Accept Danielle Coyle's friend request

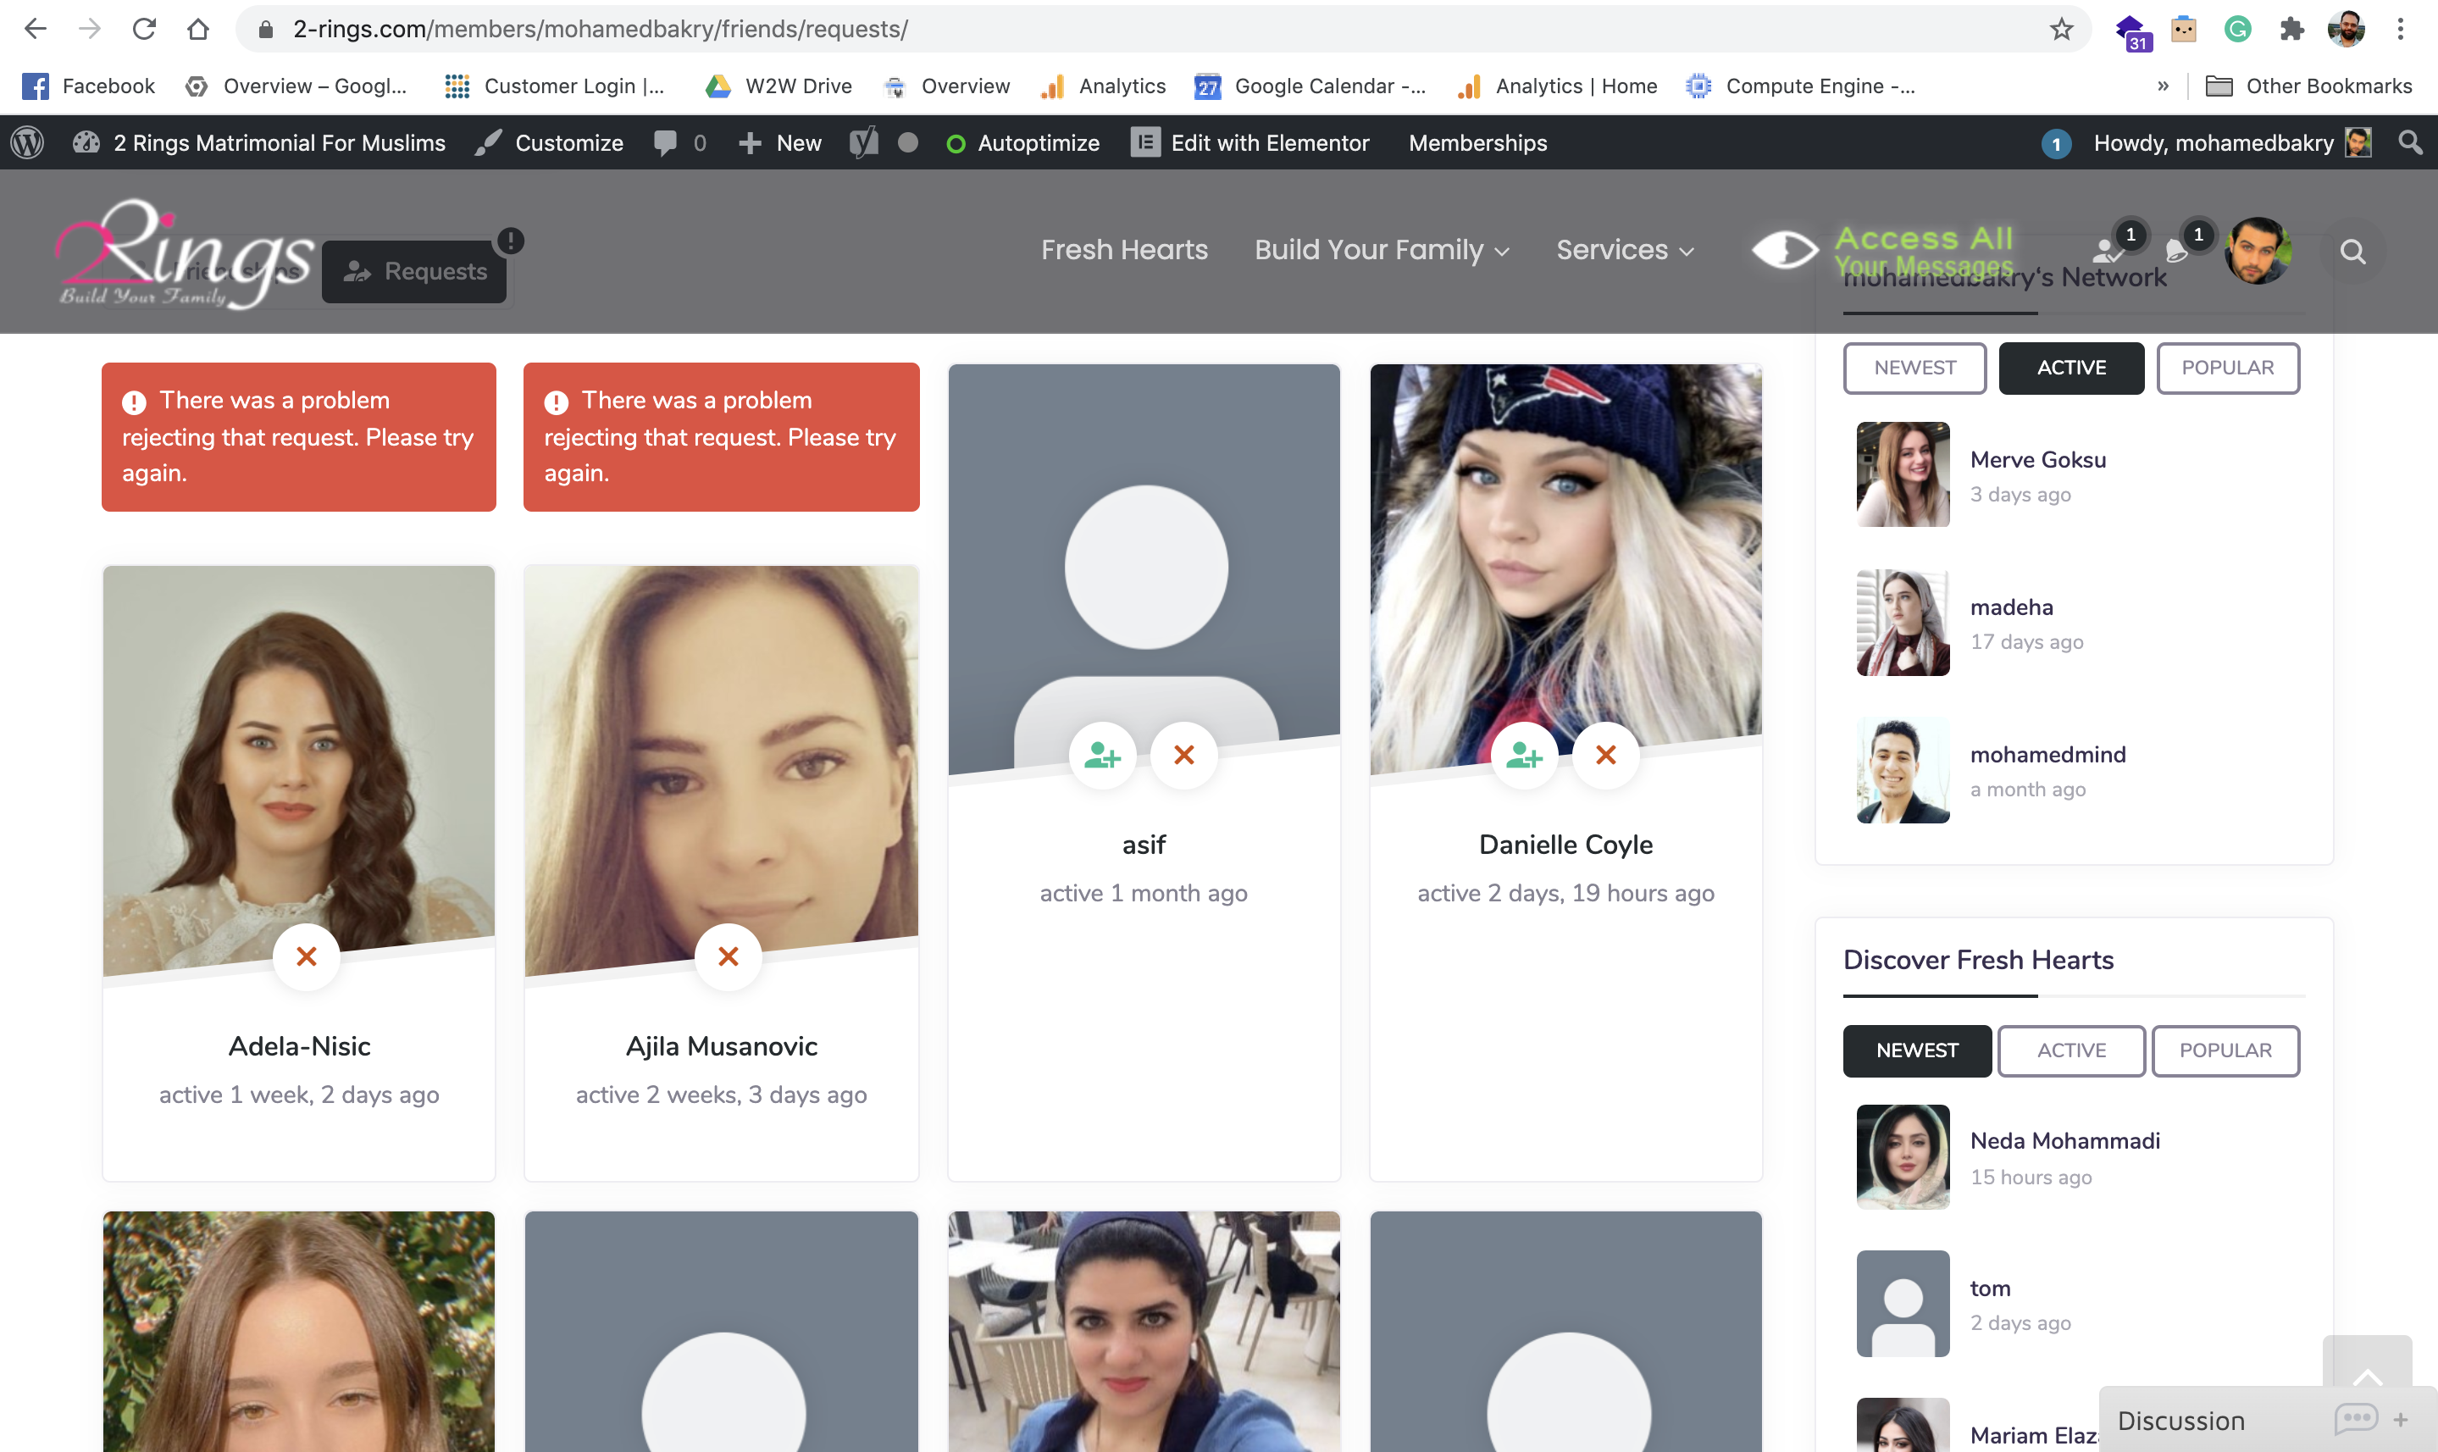pyautogui.click(x=1524, y=754)
